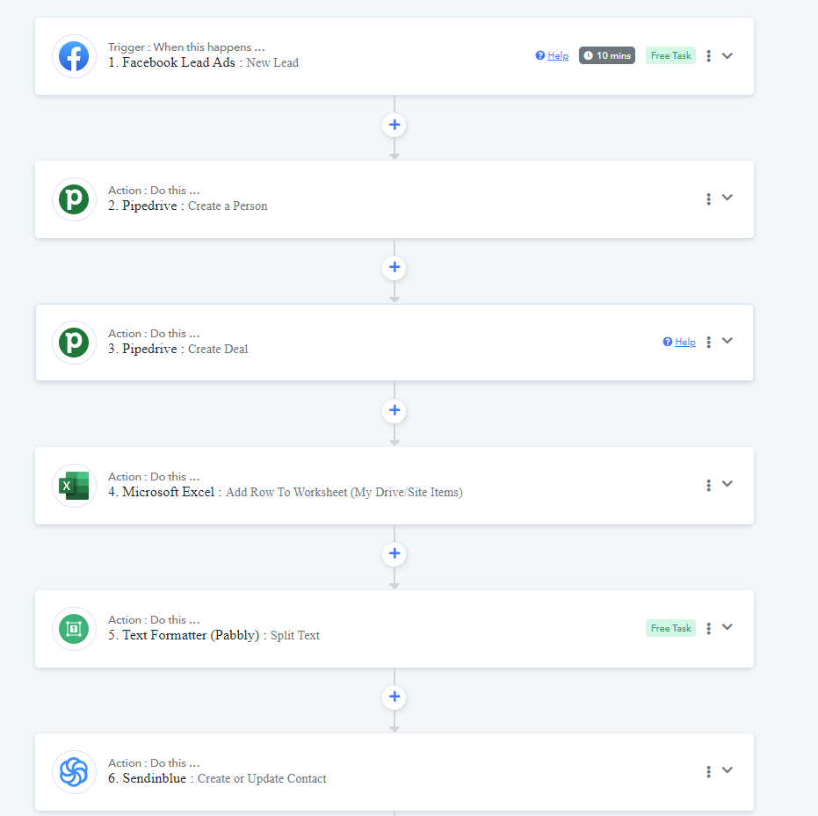Add a step after Microsoft Excel action
The width and height of the screenshot is (818, 816).
click(x=395, y=553)
